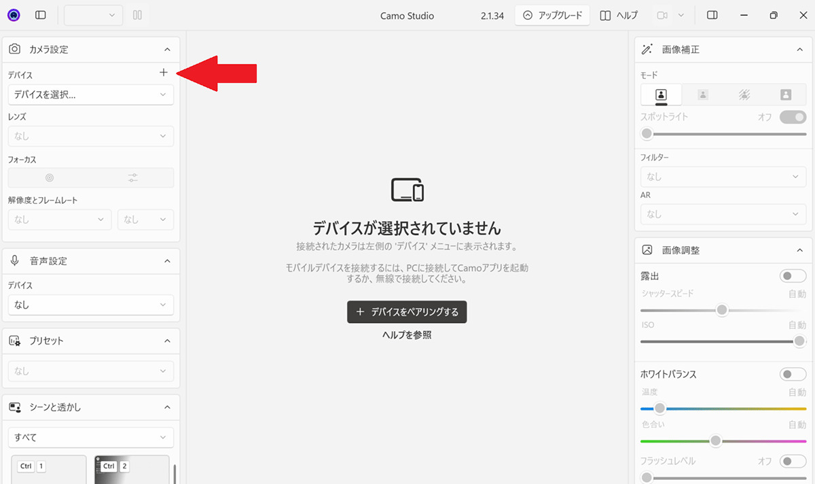Select the manual focus sliders icon
Image resolution: width=815 pixels, height=484 pixels.
coord(132,178)
